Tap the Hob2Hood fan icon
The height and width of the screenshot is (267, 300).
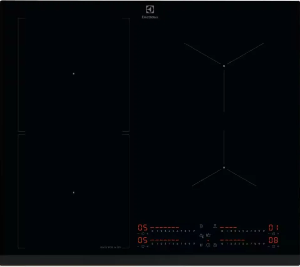[x=215, y=226]
